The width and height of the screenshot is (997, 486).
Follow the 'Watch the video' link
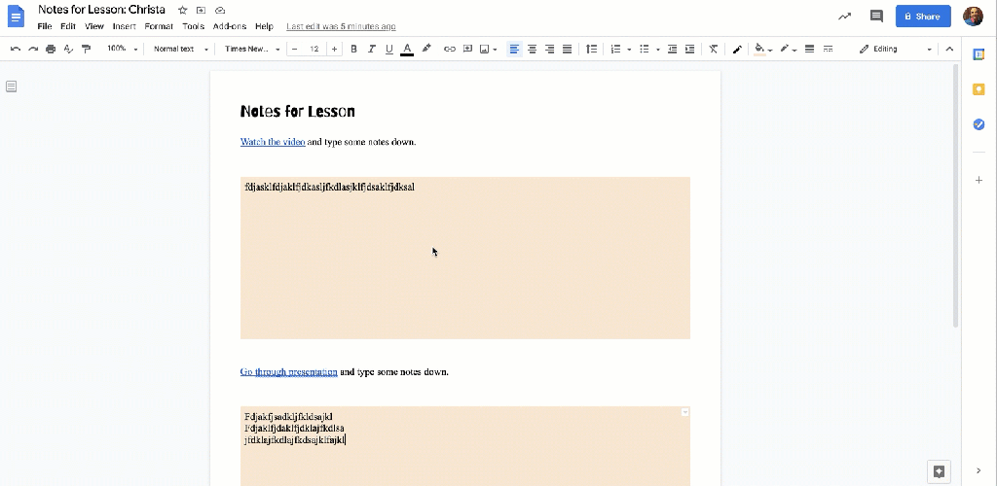coord(273,142)
